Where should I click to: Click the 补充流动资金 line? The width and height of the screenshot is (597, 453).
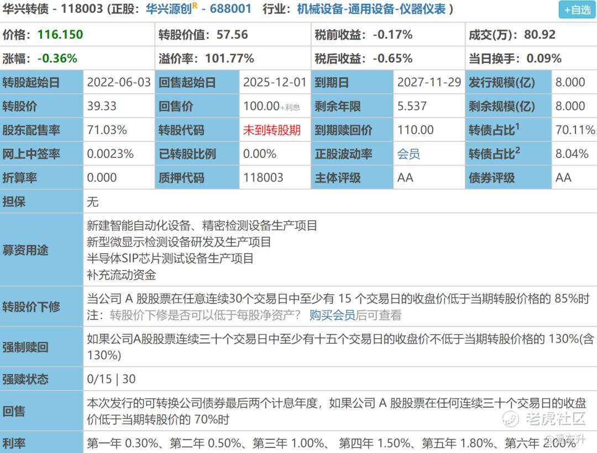[122, 275]
